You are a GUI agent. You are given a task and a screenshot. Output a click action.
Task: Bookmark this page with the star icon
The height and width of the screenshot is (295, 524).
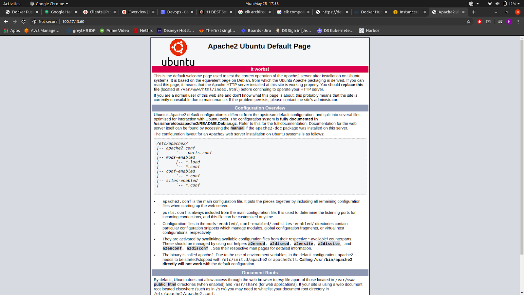[469, 22]
